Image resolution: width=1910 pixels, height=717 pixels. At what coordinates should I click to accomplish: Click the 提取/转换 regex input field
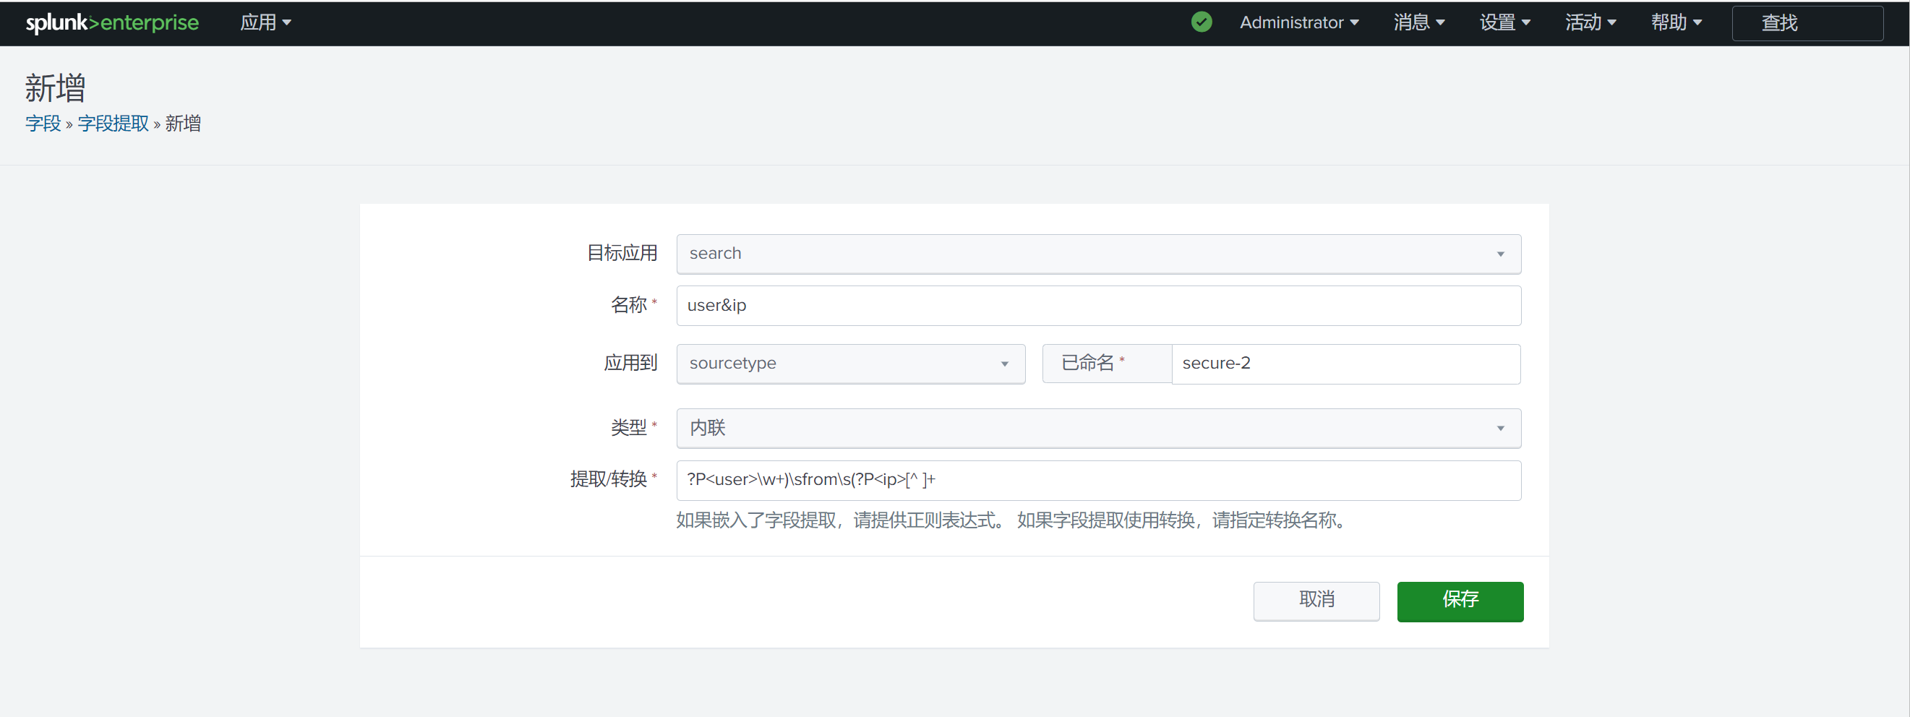1098,480
